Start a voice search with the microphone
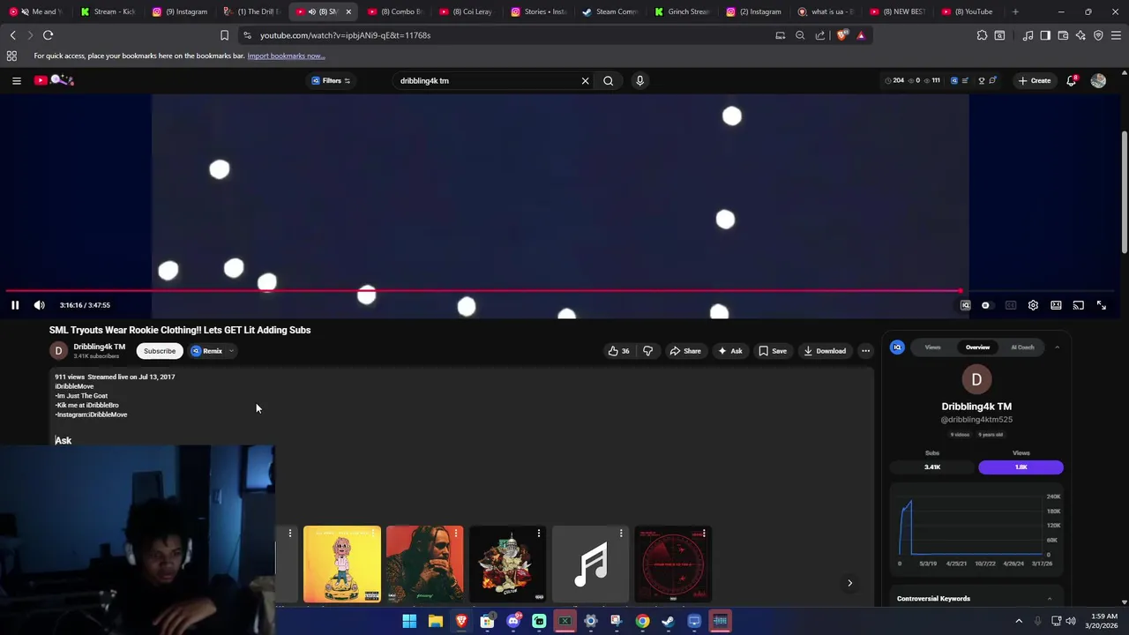This screenshot has width=1129, height=635. pyautogui.click(x=640, y=80)
